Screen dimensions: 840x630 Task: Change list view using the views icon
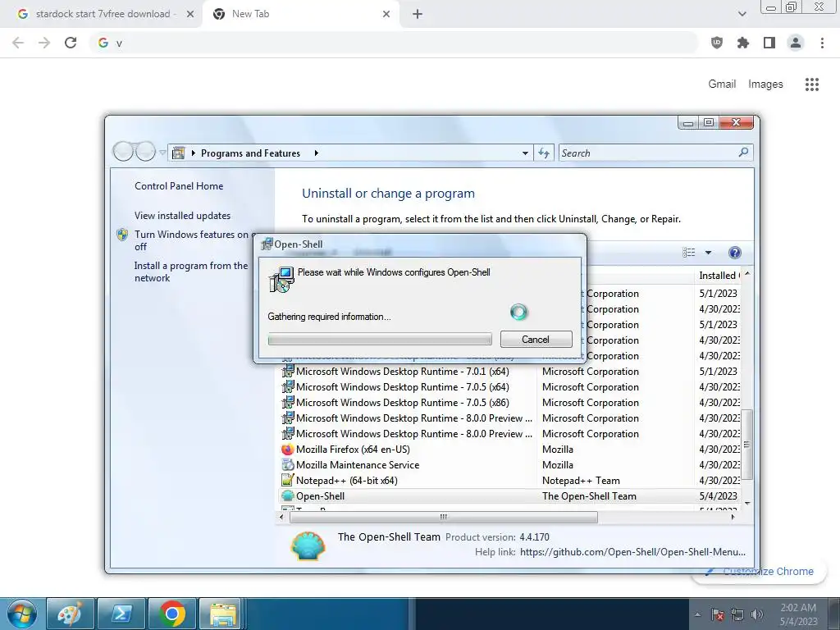pyautogui.click(x=689, y=253)
